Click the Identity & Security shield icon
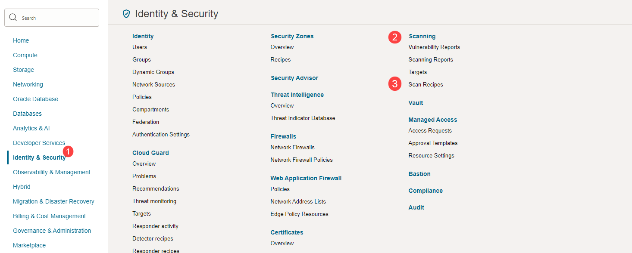The width and height of the screenshot is (632, 253). coord(126,14)
